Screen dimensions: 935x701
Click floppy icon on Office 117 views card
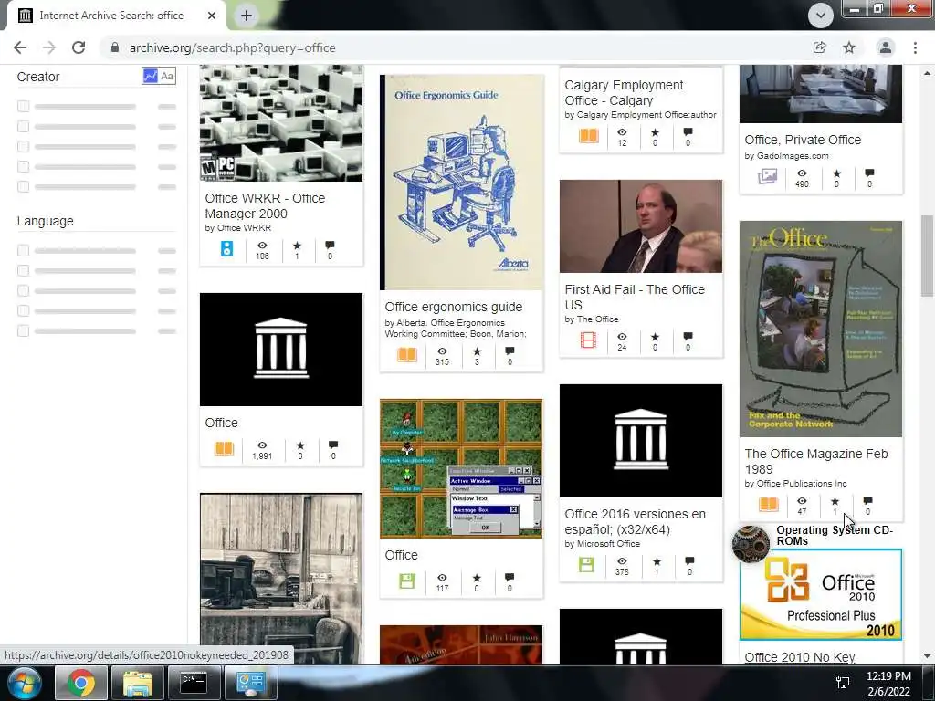pos(407,581)
